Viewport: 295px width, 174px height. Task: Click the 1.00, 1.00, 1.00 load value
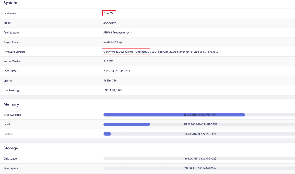pyautogui.click(x=112, y=90)
